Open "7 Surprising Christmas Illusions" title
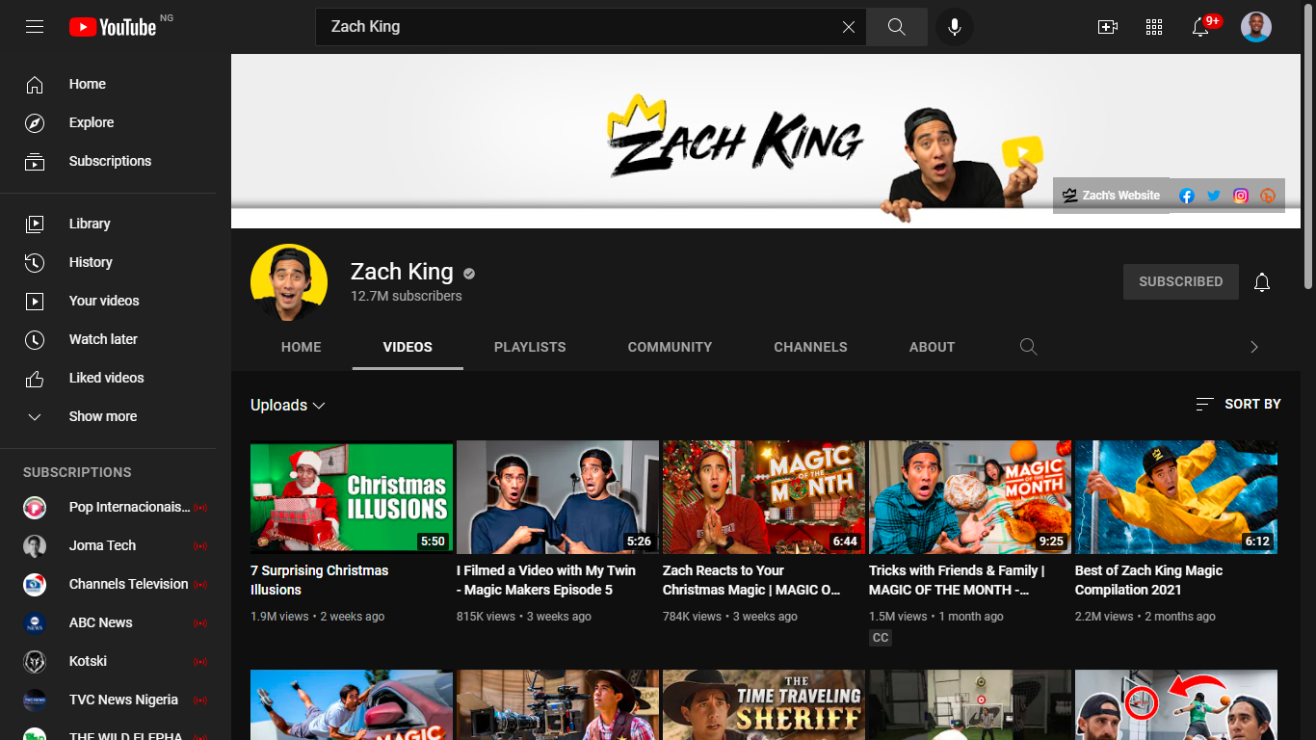This screenshot has width=1316, height=740. [320, 580]
